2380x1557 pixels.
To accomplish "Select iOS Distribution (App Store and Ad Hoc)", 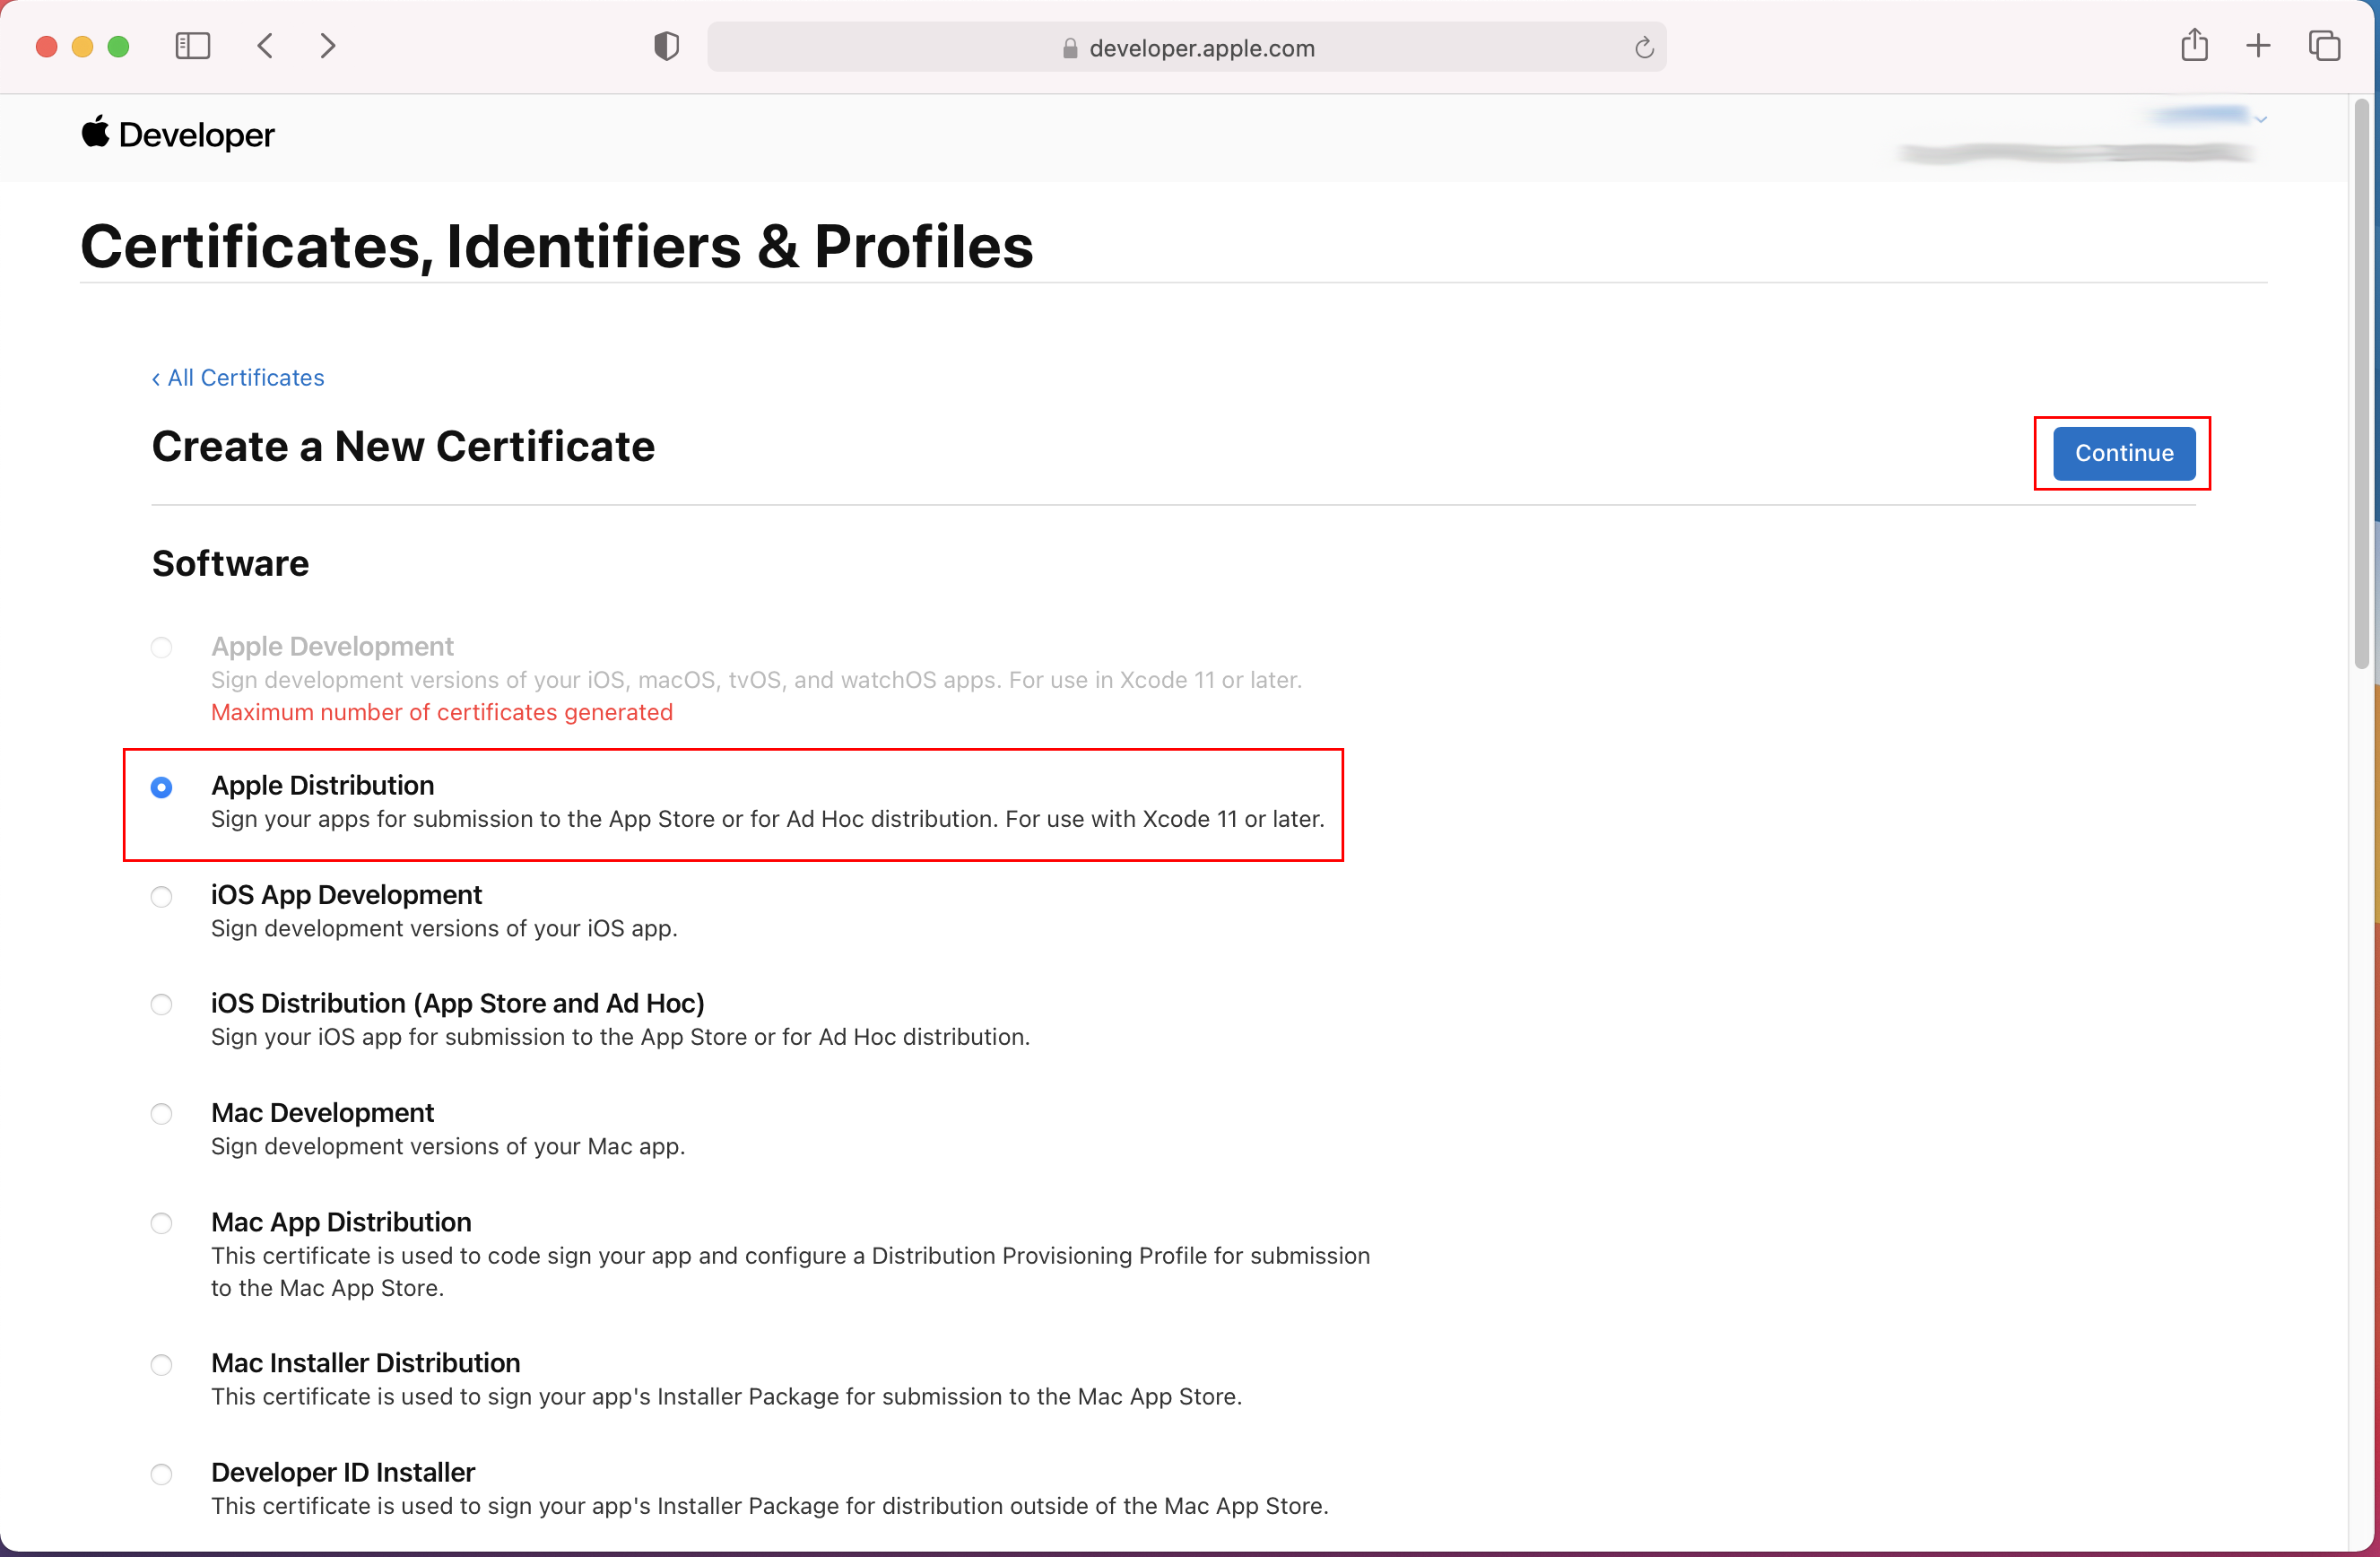I will pos(161,1005).
